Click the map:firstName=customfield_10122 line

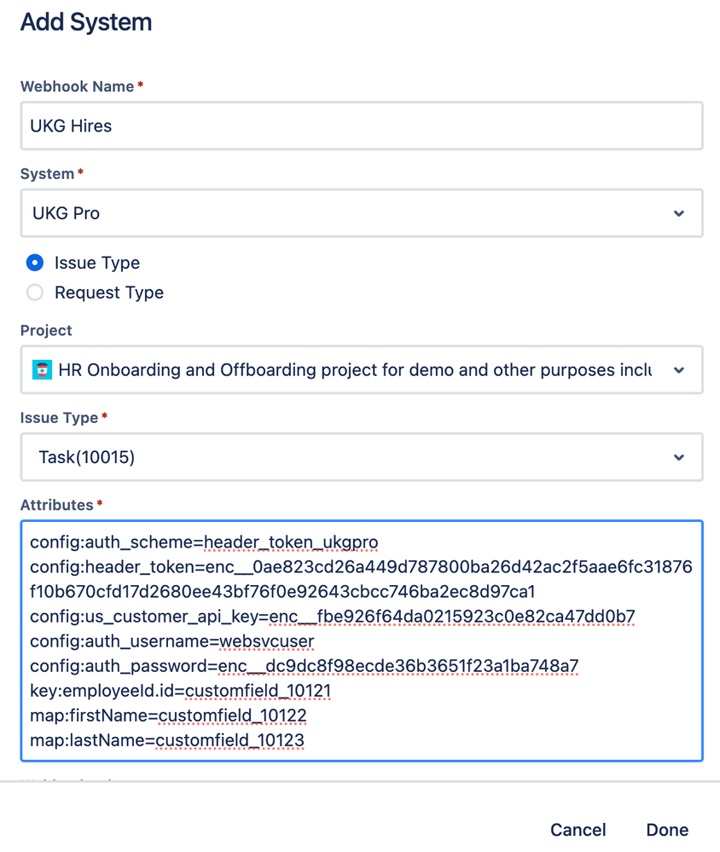click(168, 716)
